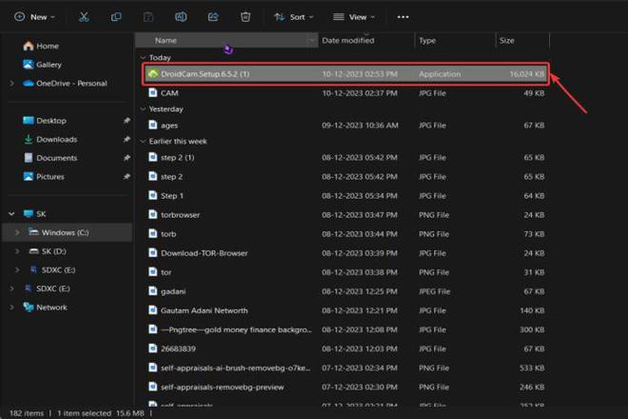Select the torbrowser PNG file
This screenshot has height=419, width=628.
[x=180, y=214]
